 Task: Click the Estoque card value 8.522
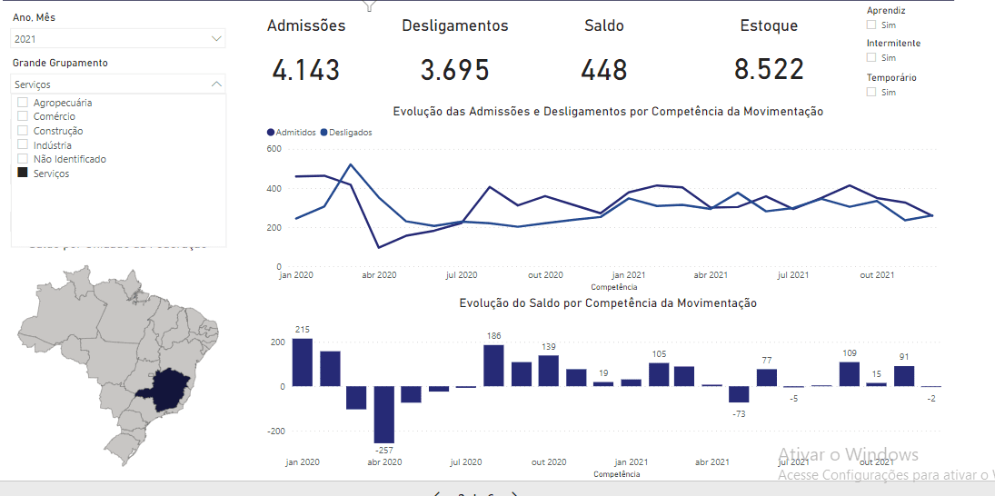click(x=769, y=70)
